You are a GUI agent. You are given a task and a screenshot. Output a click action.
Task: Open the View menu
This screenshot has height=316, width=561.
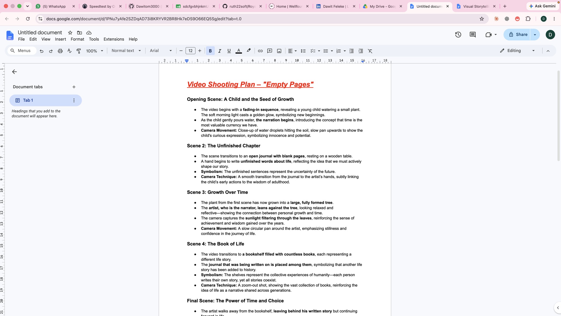click(x=46, y=39)
